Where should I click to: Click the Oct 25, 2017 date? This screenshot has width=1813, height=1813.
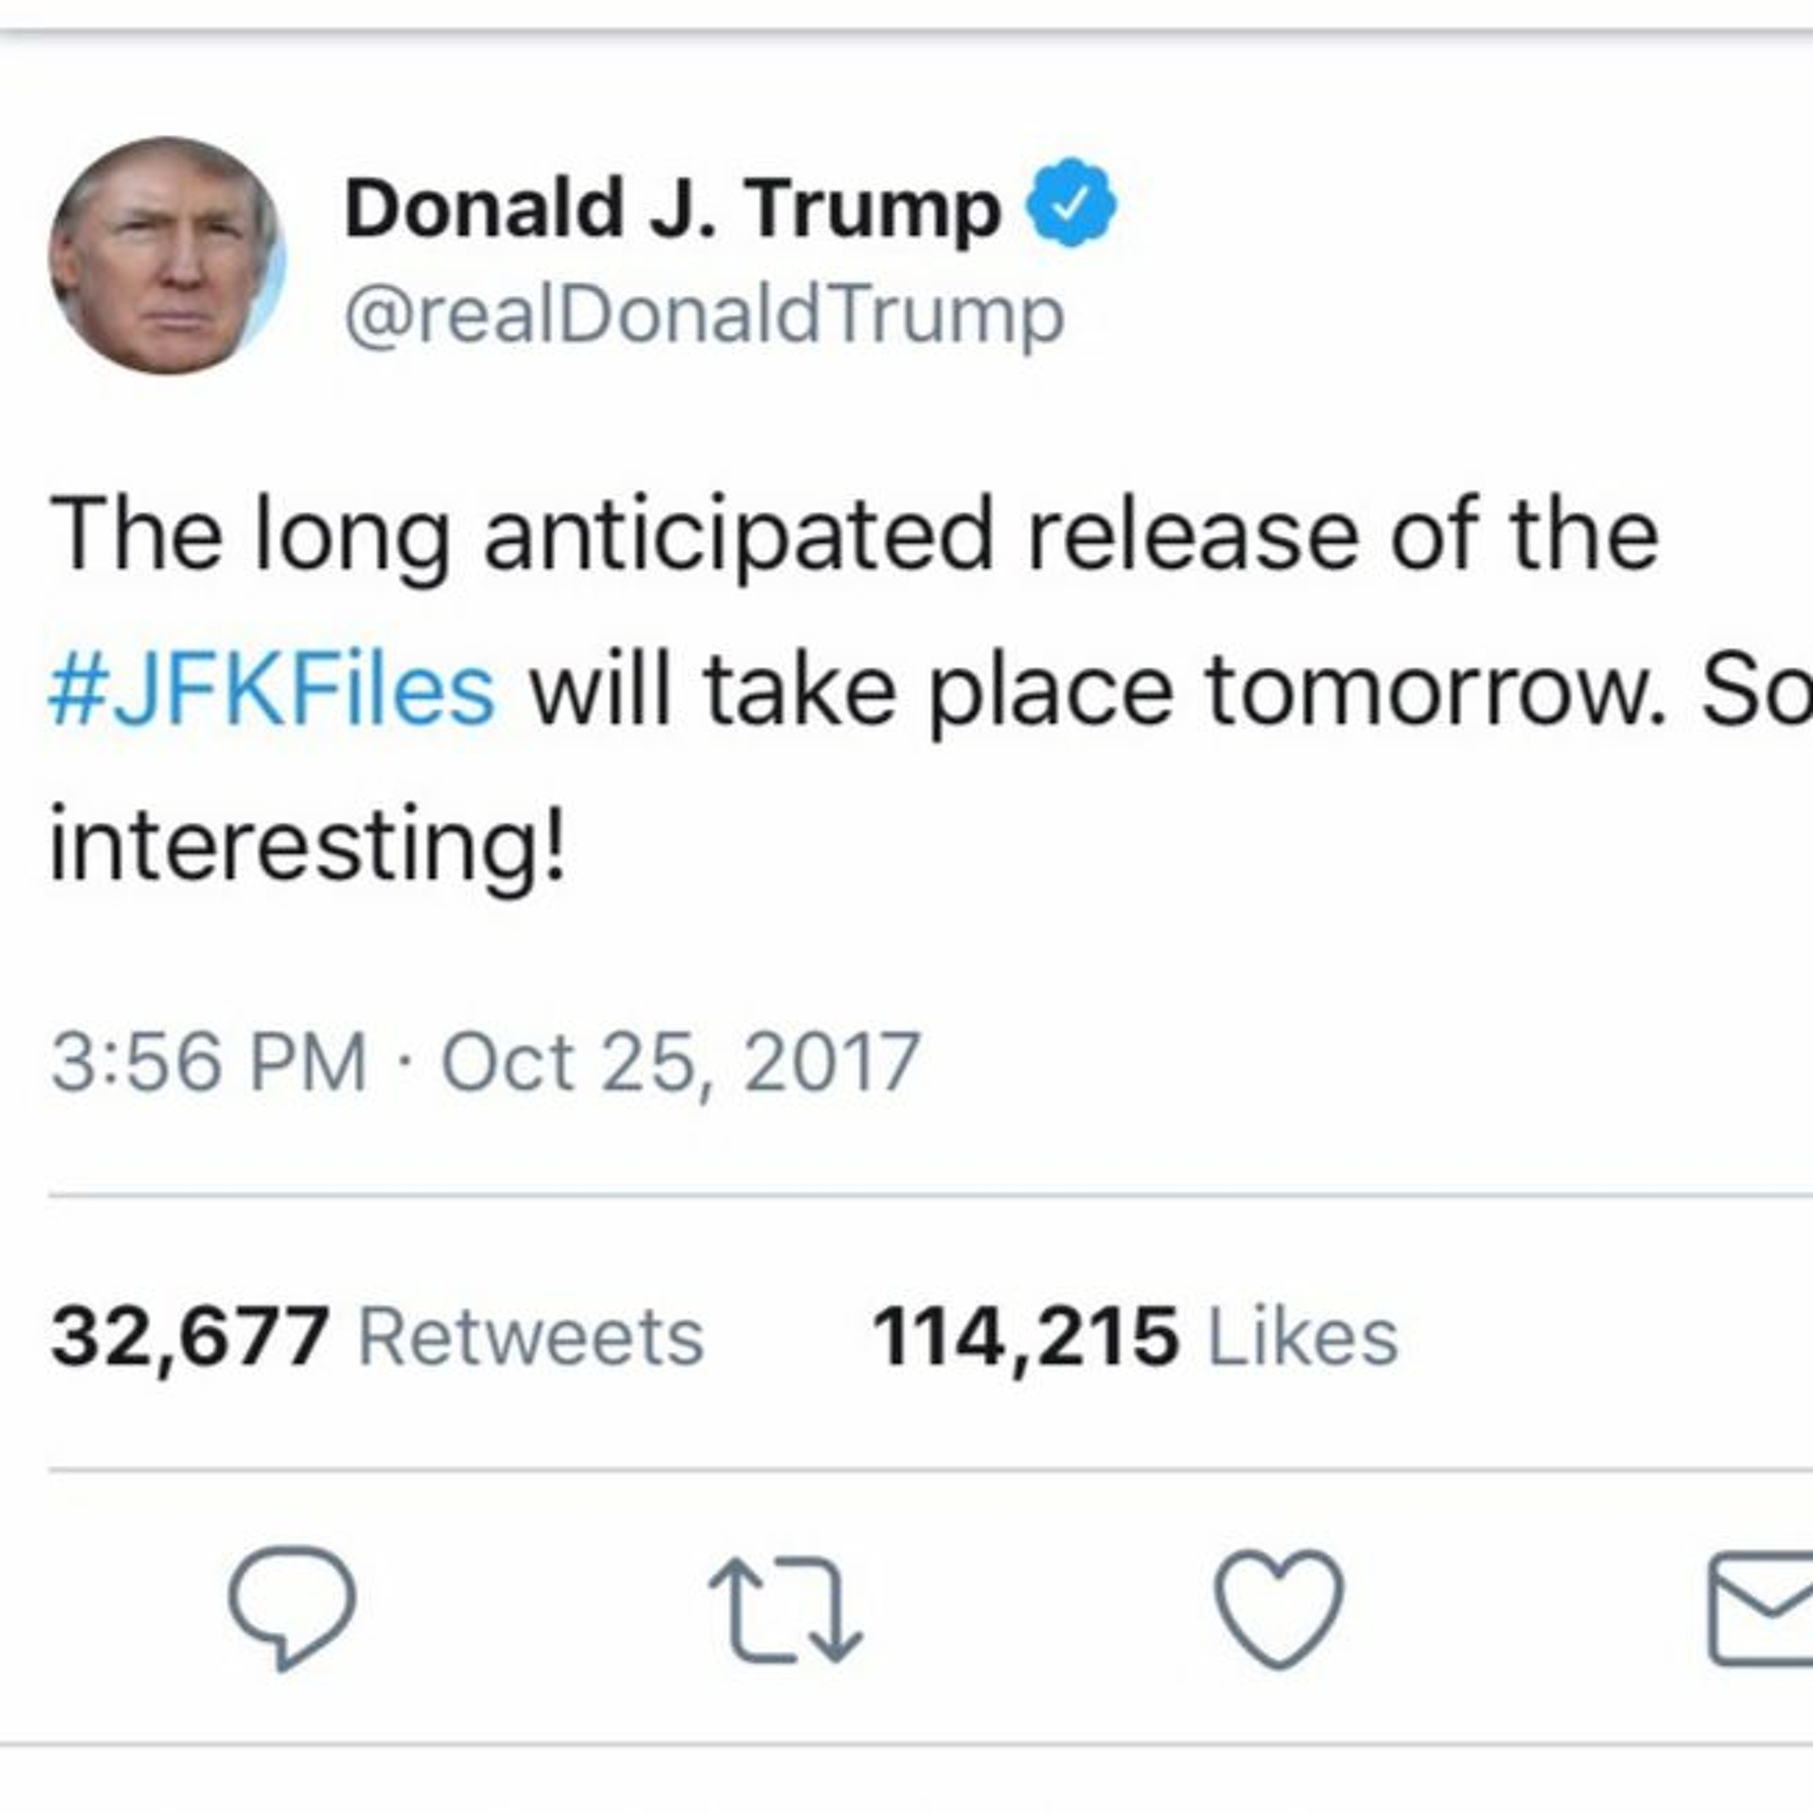point(680,1062)
